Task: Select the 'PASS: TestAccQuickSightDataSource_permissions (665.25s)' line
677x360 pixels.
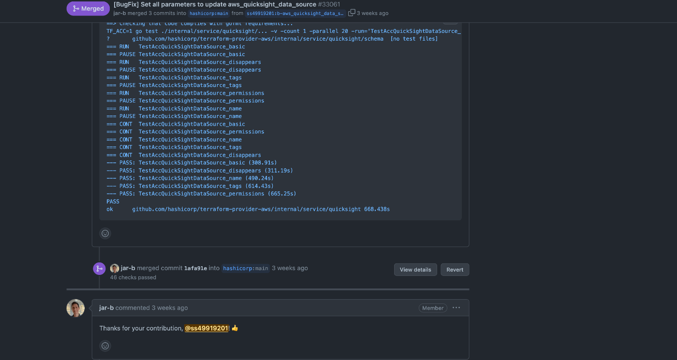Action: [201, 194]
